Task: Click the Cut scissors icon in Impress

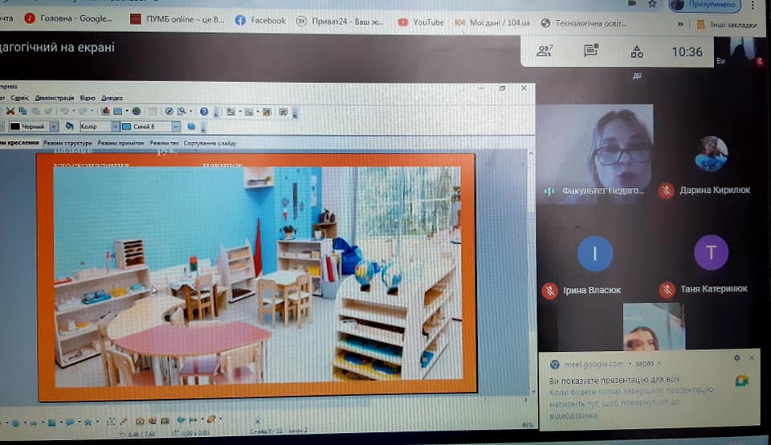Action: (10, 111)
